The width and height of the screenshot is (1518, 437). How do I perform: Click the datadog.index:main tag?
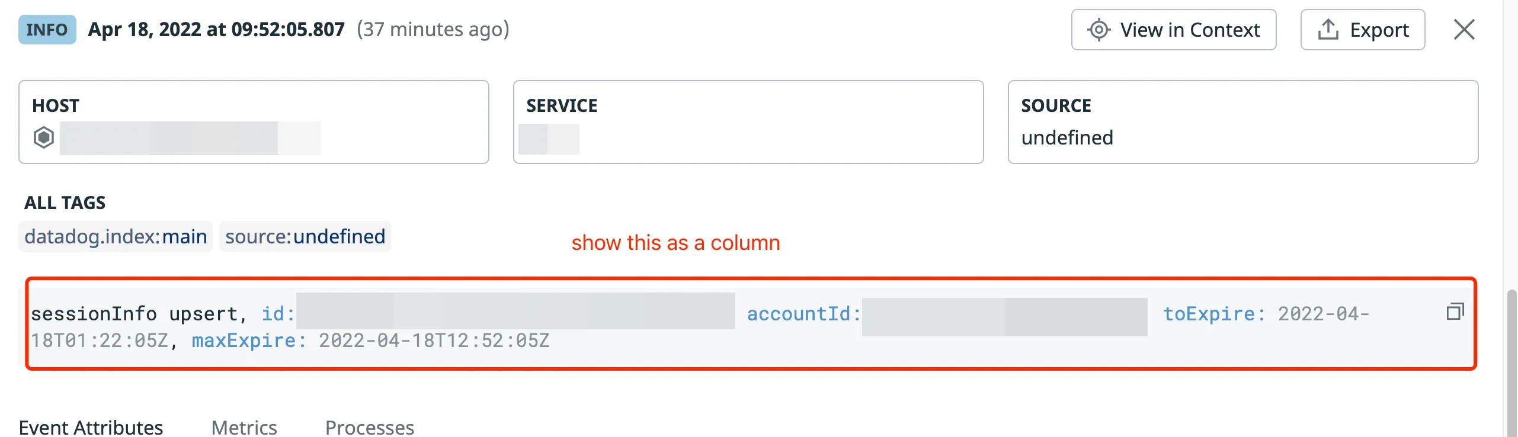pyautogui.click(x=116, y=236)
